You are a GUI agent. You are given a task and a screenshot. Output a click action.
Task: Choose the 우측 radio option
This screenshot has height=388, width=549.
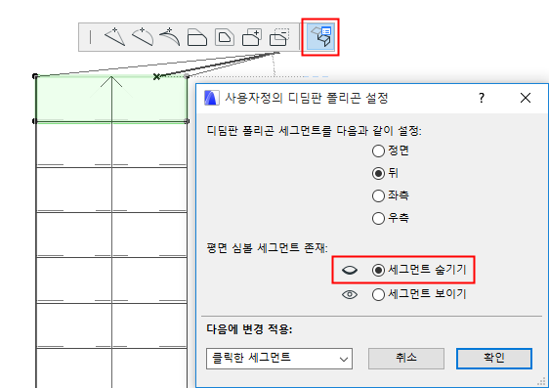[x=378, y=218]
